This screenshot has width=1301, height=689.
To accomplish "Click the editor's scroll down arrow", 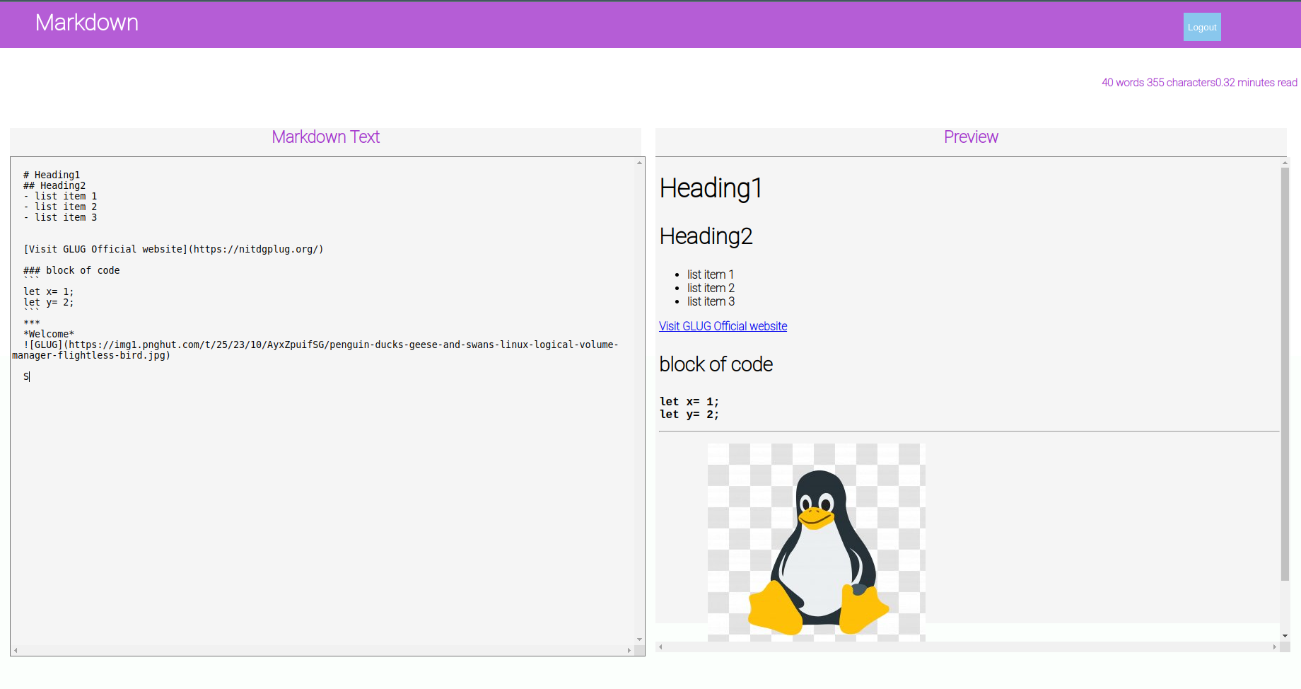I will click(639, 639).
